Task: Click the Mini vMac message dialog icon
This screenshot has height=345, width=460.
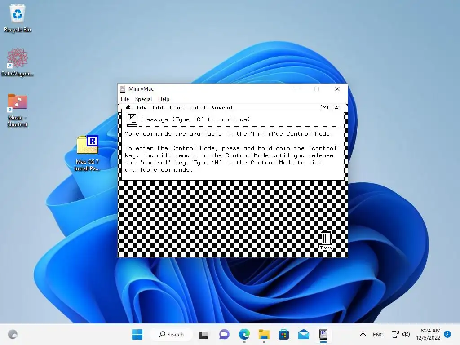Action: (x=132, y=119)
